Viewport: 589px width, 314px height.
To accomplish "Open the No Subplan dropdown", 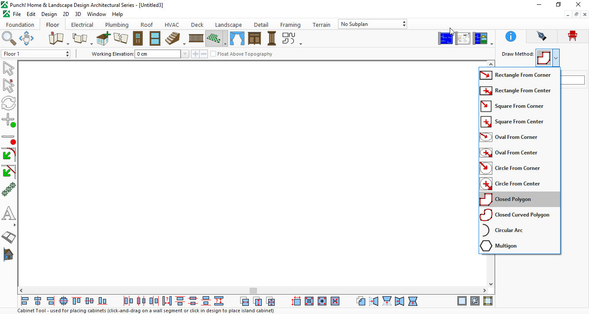I will [373, 24].
